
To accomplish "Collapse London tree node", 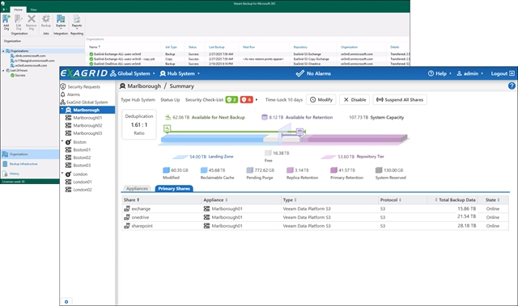I will point(62,174).
